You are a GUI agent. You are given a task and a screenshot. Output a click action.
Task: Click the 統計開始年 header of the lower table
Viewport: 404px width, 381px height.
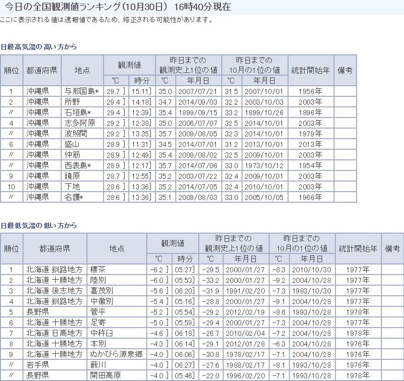point(358,248)
